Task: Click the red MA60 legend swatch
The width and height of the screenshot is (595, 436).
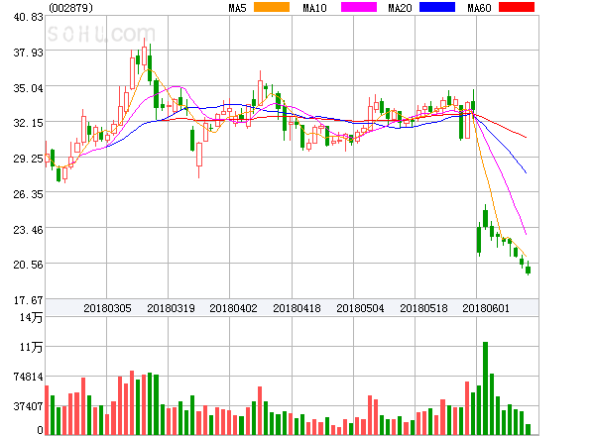Action: pos(517,7)
